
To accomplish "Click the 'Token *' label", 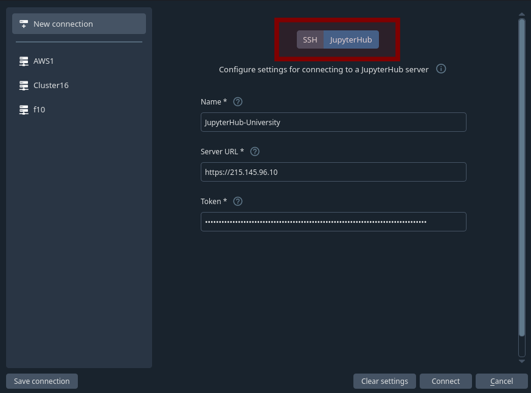I will tap(213, 201).
